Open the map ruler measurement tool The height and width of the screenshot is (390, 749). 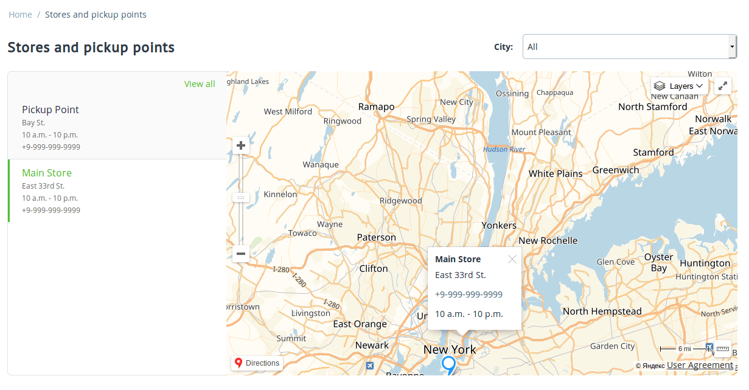722,349
